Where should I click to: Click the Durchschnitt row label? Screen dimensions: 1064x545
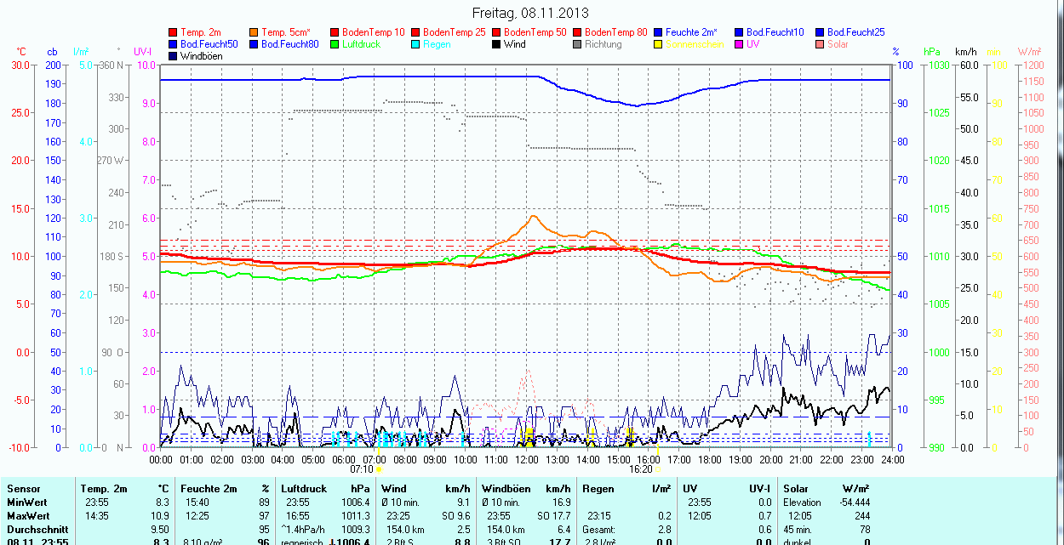(x=37, y=529)
